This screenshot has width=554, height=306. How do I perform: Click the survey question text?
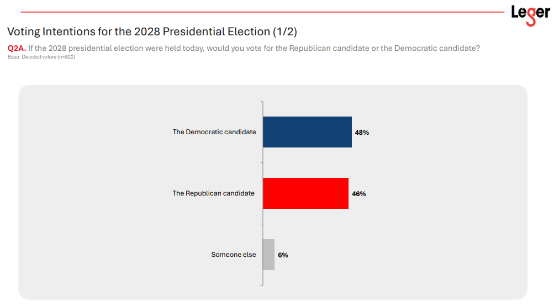pos(254,48)
